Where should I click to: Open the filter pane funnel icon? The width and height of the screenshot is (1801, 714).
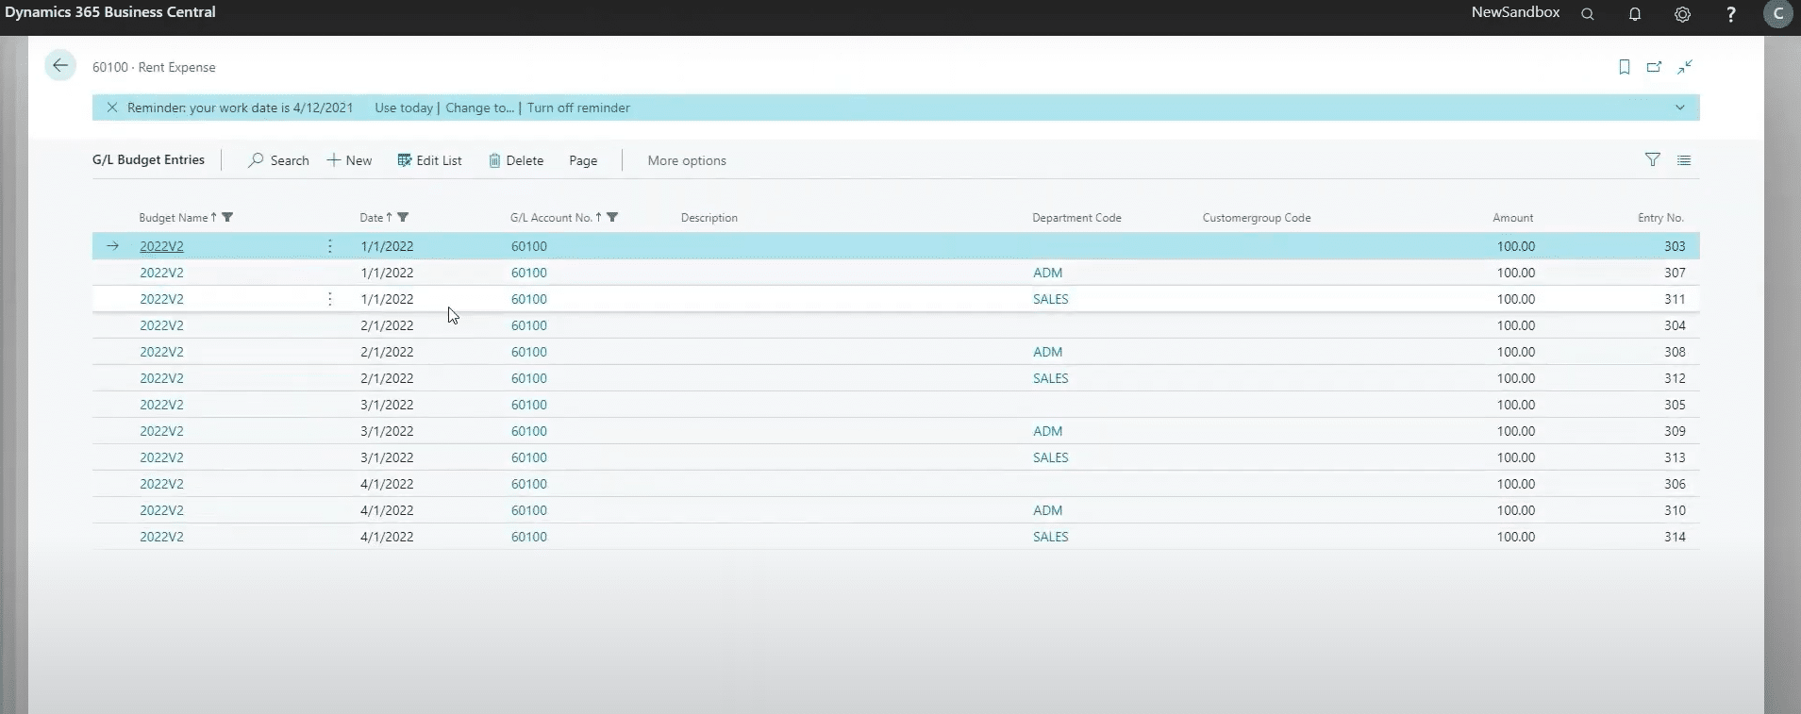coord(1652,160)
